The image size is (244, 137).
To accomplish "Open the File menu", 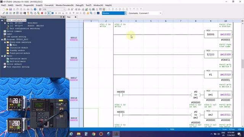I will (x=3, y=5).
